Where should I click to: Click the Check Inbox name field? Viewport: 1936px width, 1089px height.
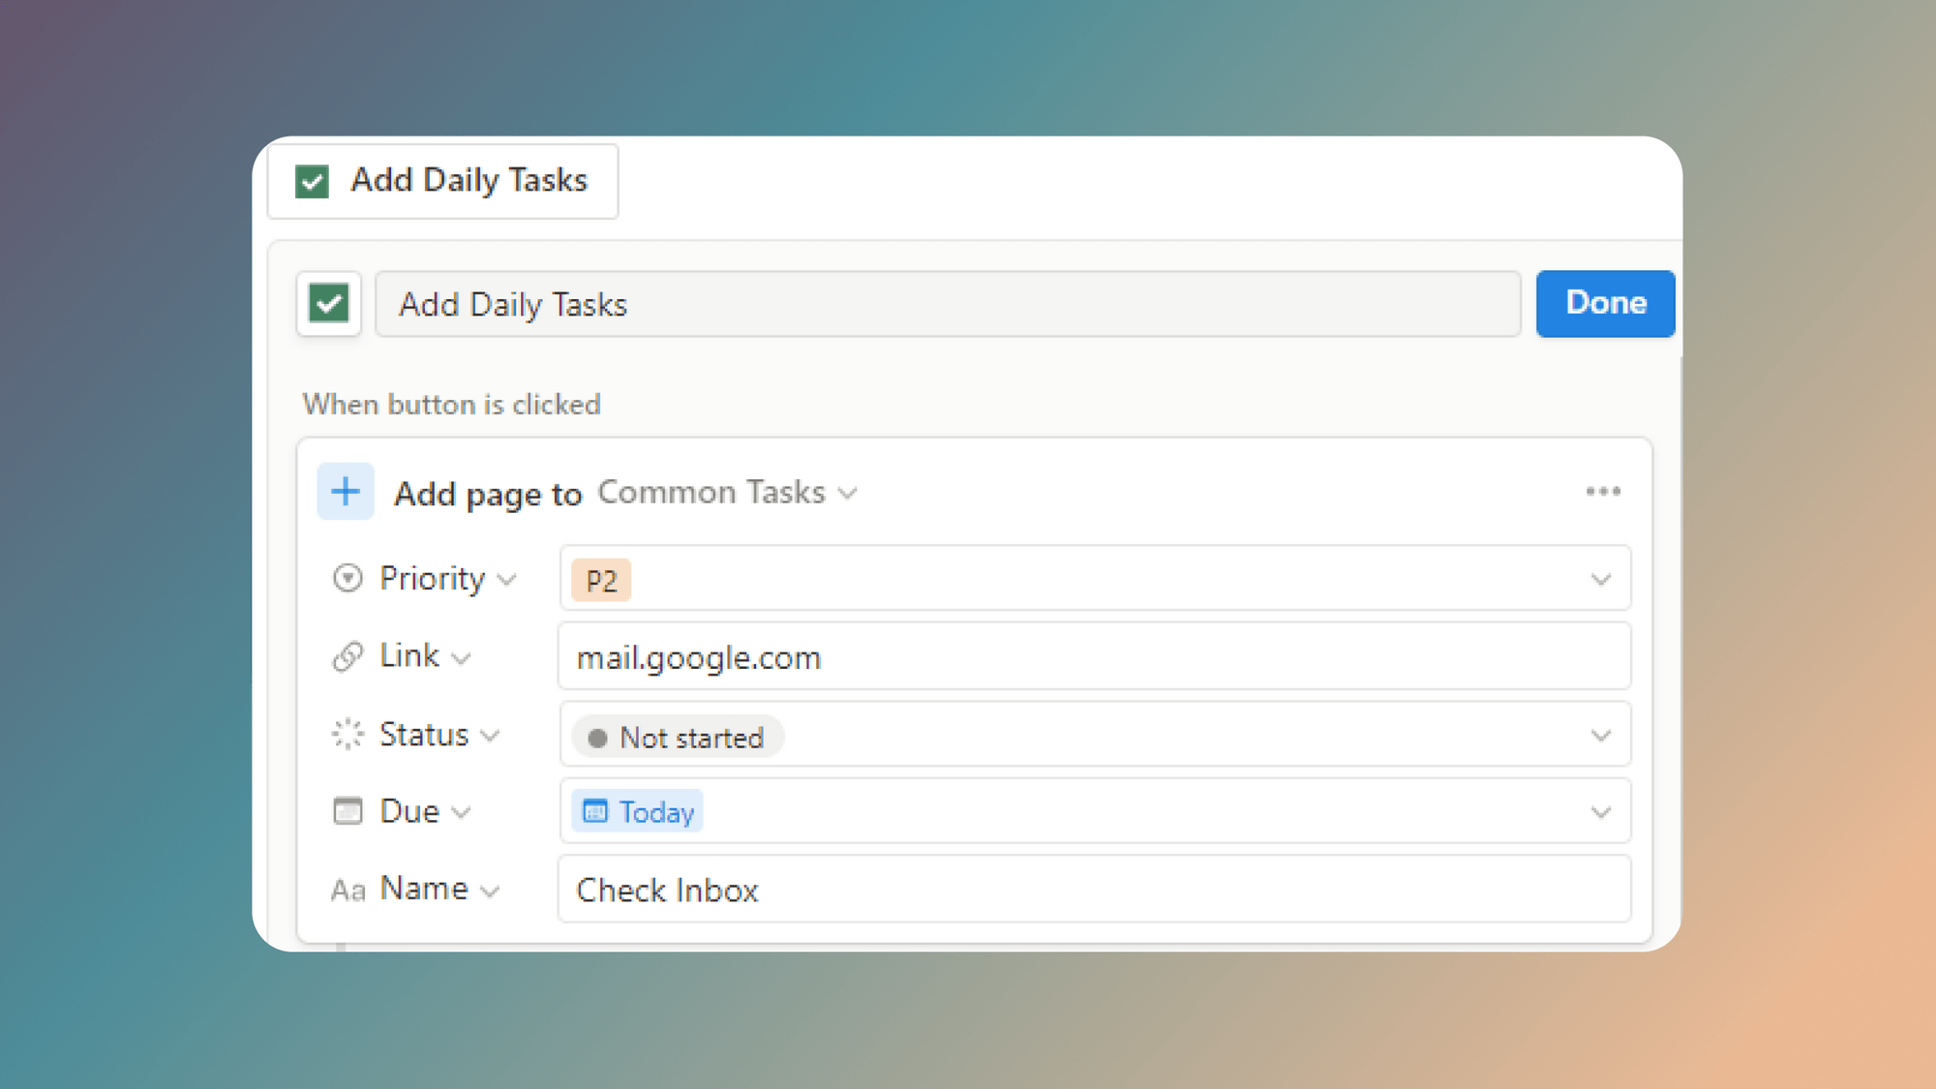[x=667, y=890]
